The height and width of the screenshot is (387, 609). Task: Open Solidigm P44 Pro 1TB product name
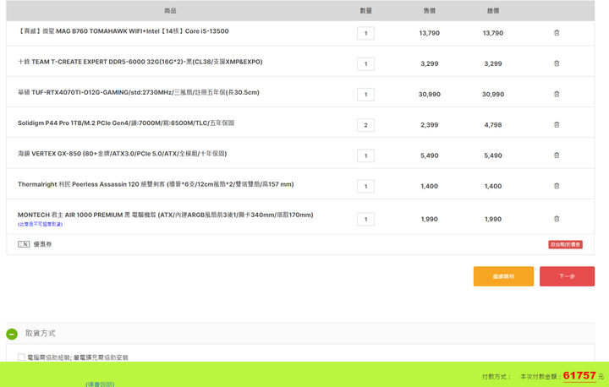[x=126, y=123]
